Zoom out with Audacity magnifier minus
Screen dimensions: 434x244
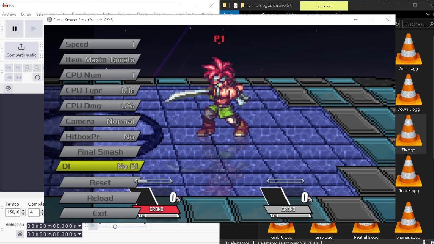point(18,68)
